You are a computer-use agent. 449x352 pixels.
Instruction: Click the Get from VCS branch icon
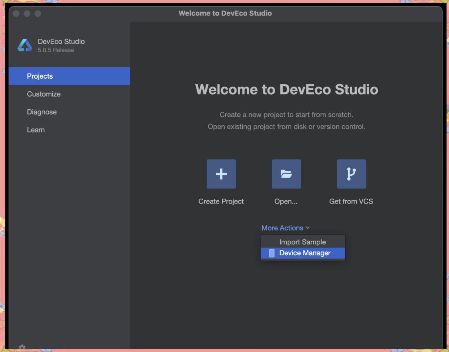point(351,174)
